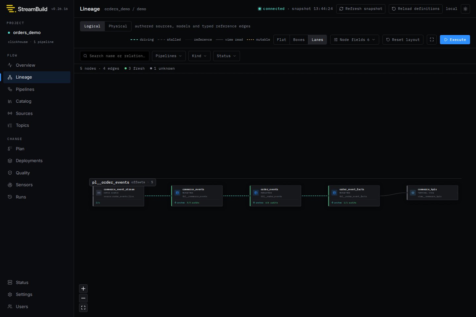The height and width of the screenshot is (317, 476).
Task: Click Refresh snapshot
Action: point(361,9)
